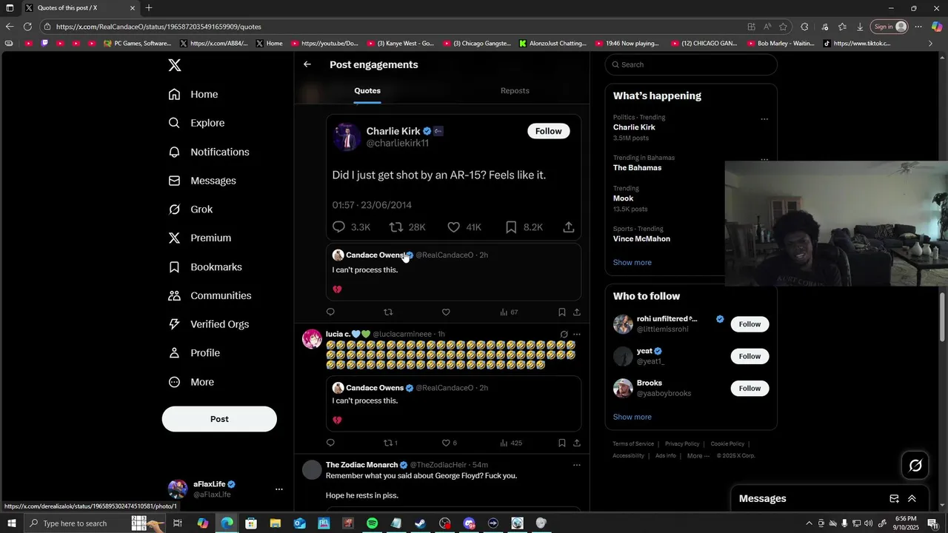This screenshot has height=533, width=948.
Task: Go to Notifications in the sidebar
Action: tap(209, 152)
